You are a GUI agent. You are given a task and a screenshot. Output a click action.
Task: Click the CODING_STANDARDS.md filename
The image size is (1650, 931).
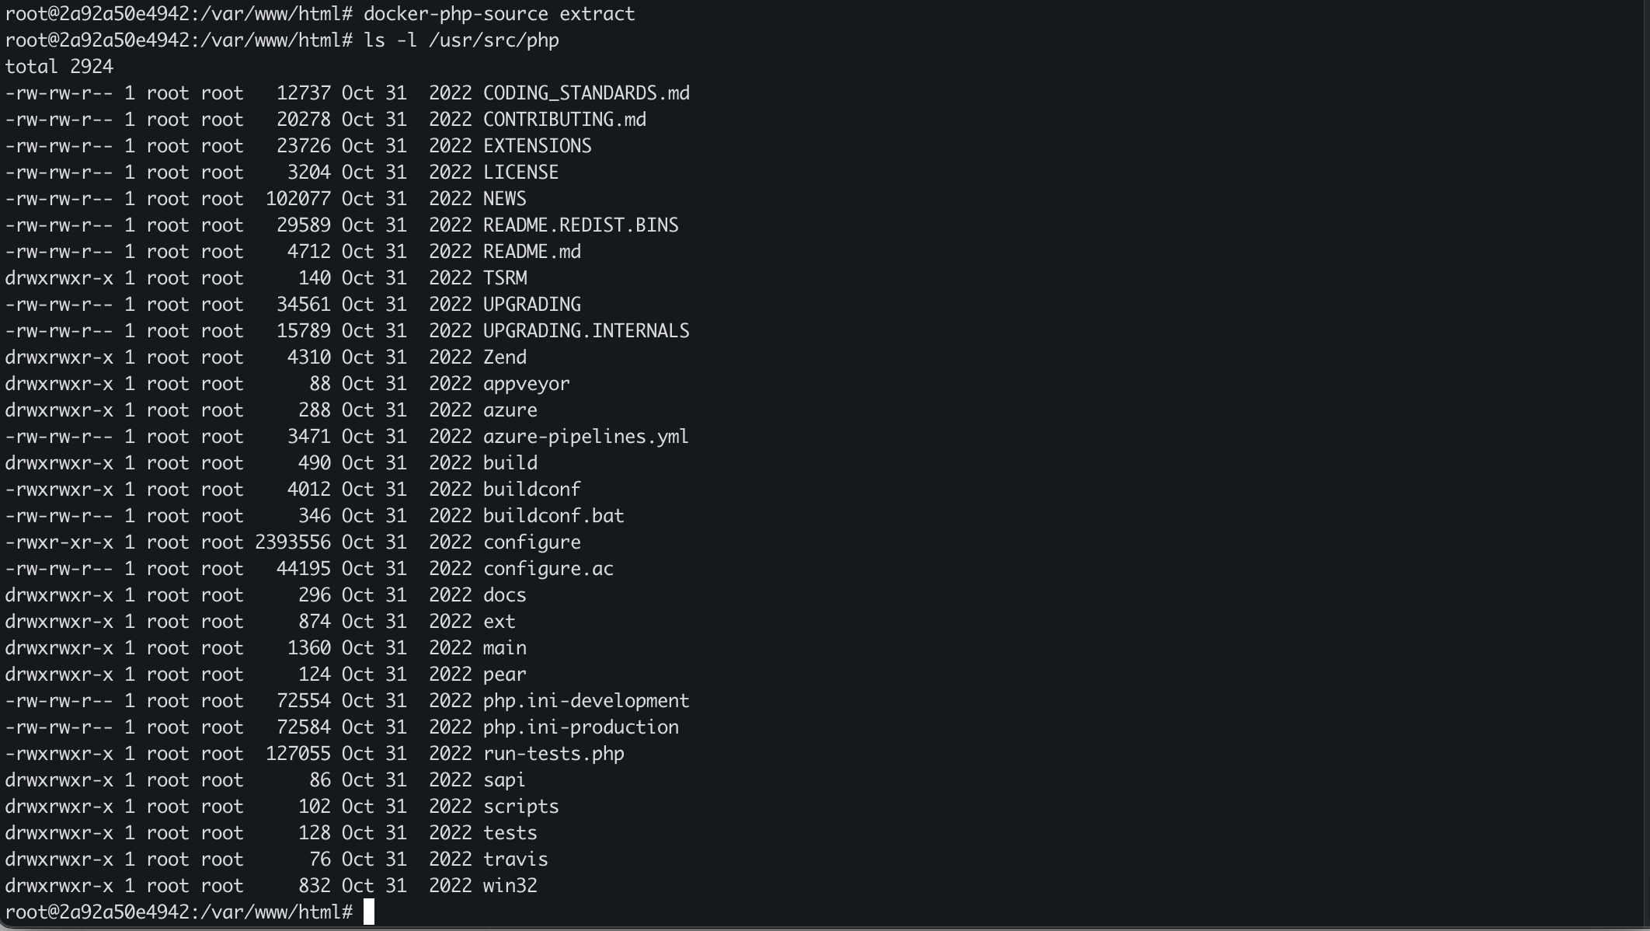(x=586, y=93)
